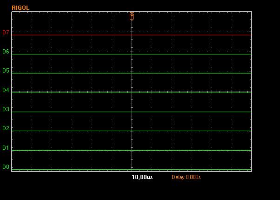Click the center crosshair of the graticule

[132, 92]
